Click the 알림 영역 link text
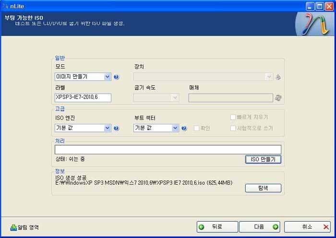This screenshot has height=238, width=336. tap(28, 227)
